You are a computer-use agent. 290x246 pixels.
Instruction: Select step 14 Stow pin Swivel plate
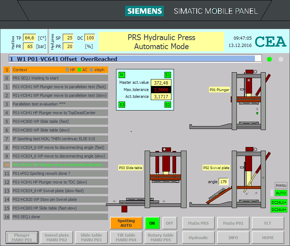tap(60, 199)
